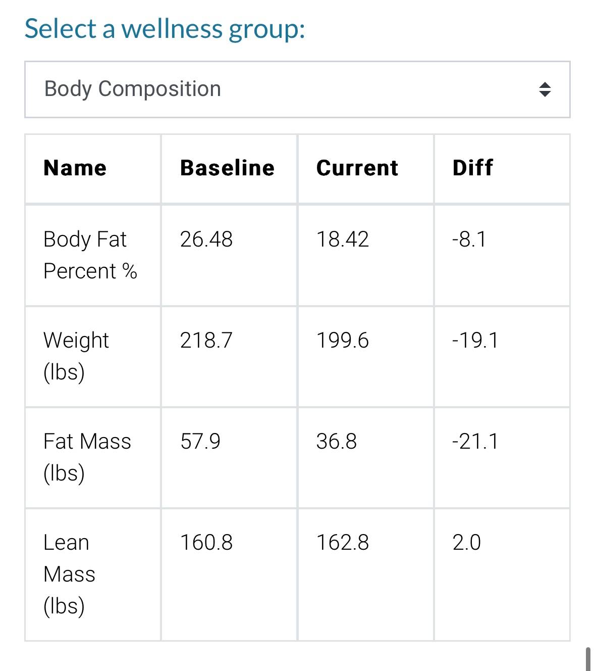Select the current lean mass value 162.8

tap(343, 543)
